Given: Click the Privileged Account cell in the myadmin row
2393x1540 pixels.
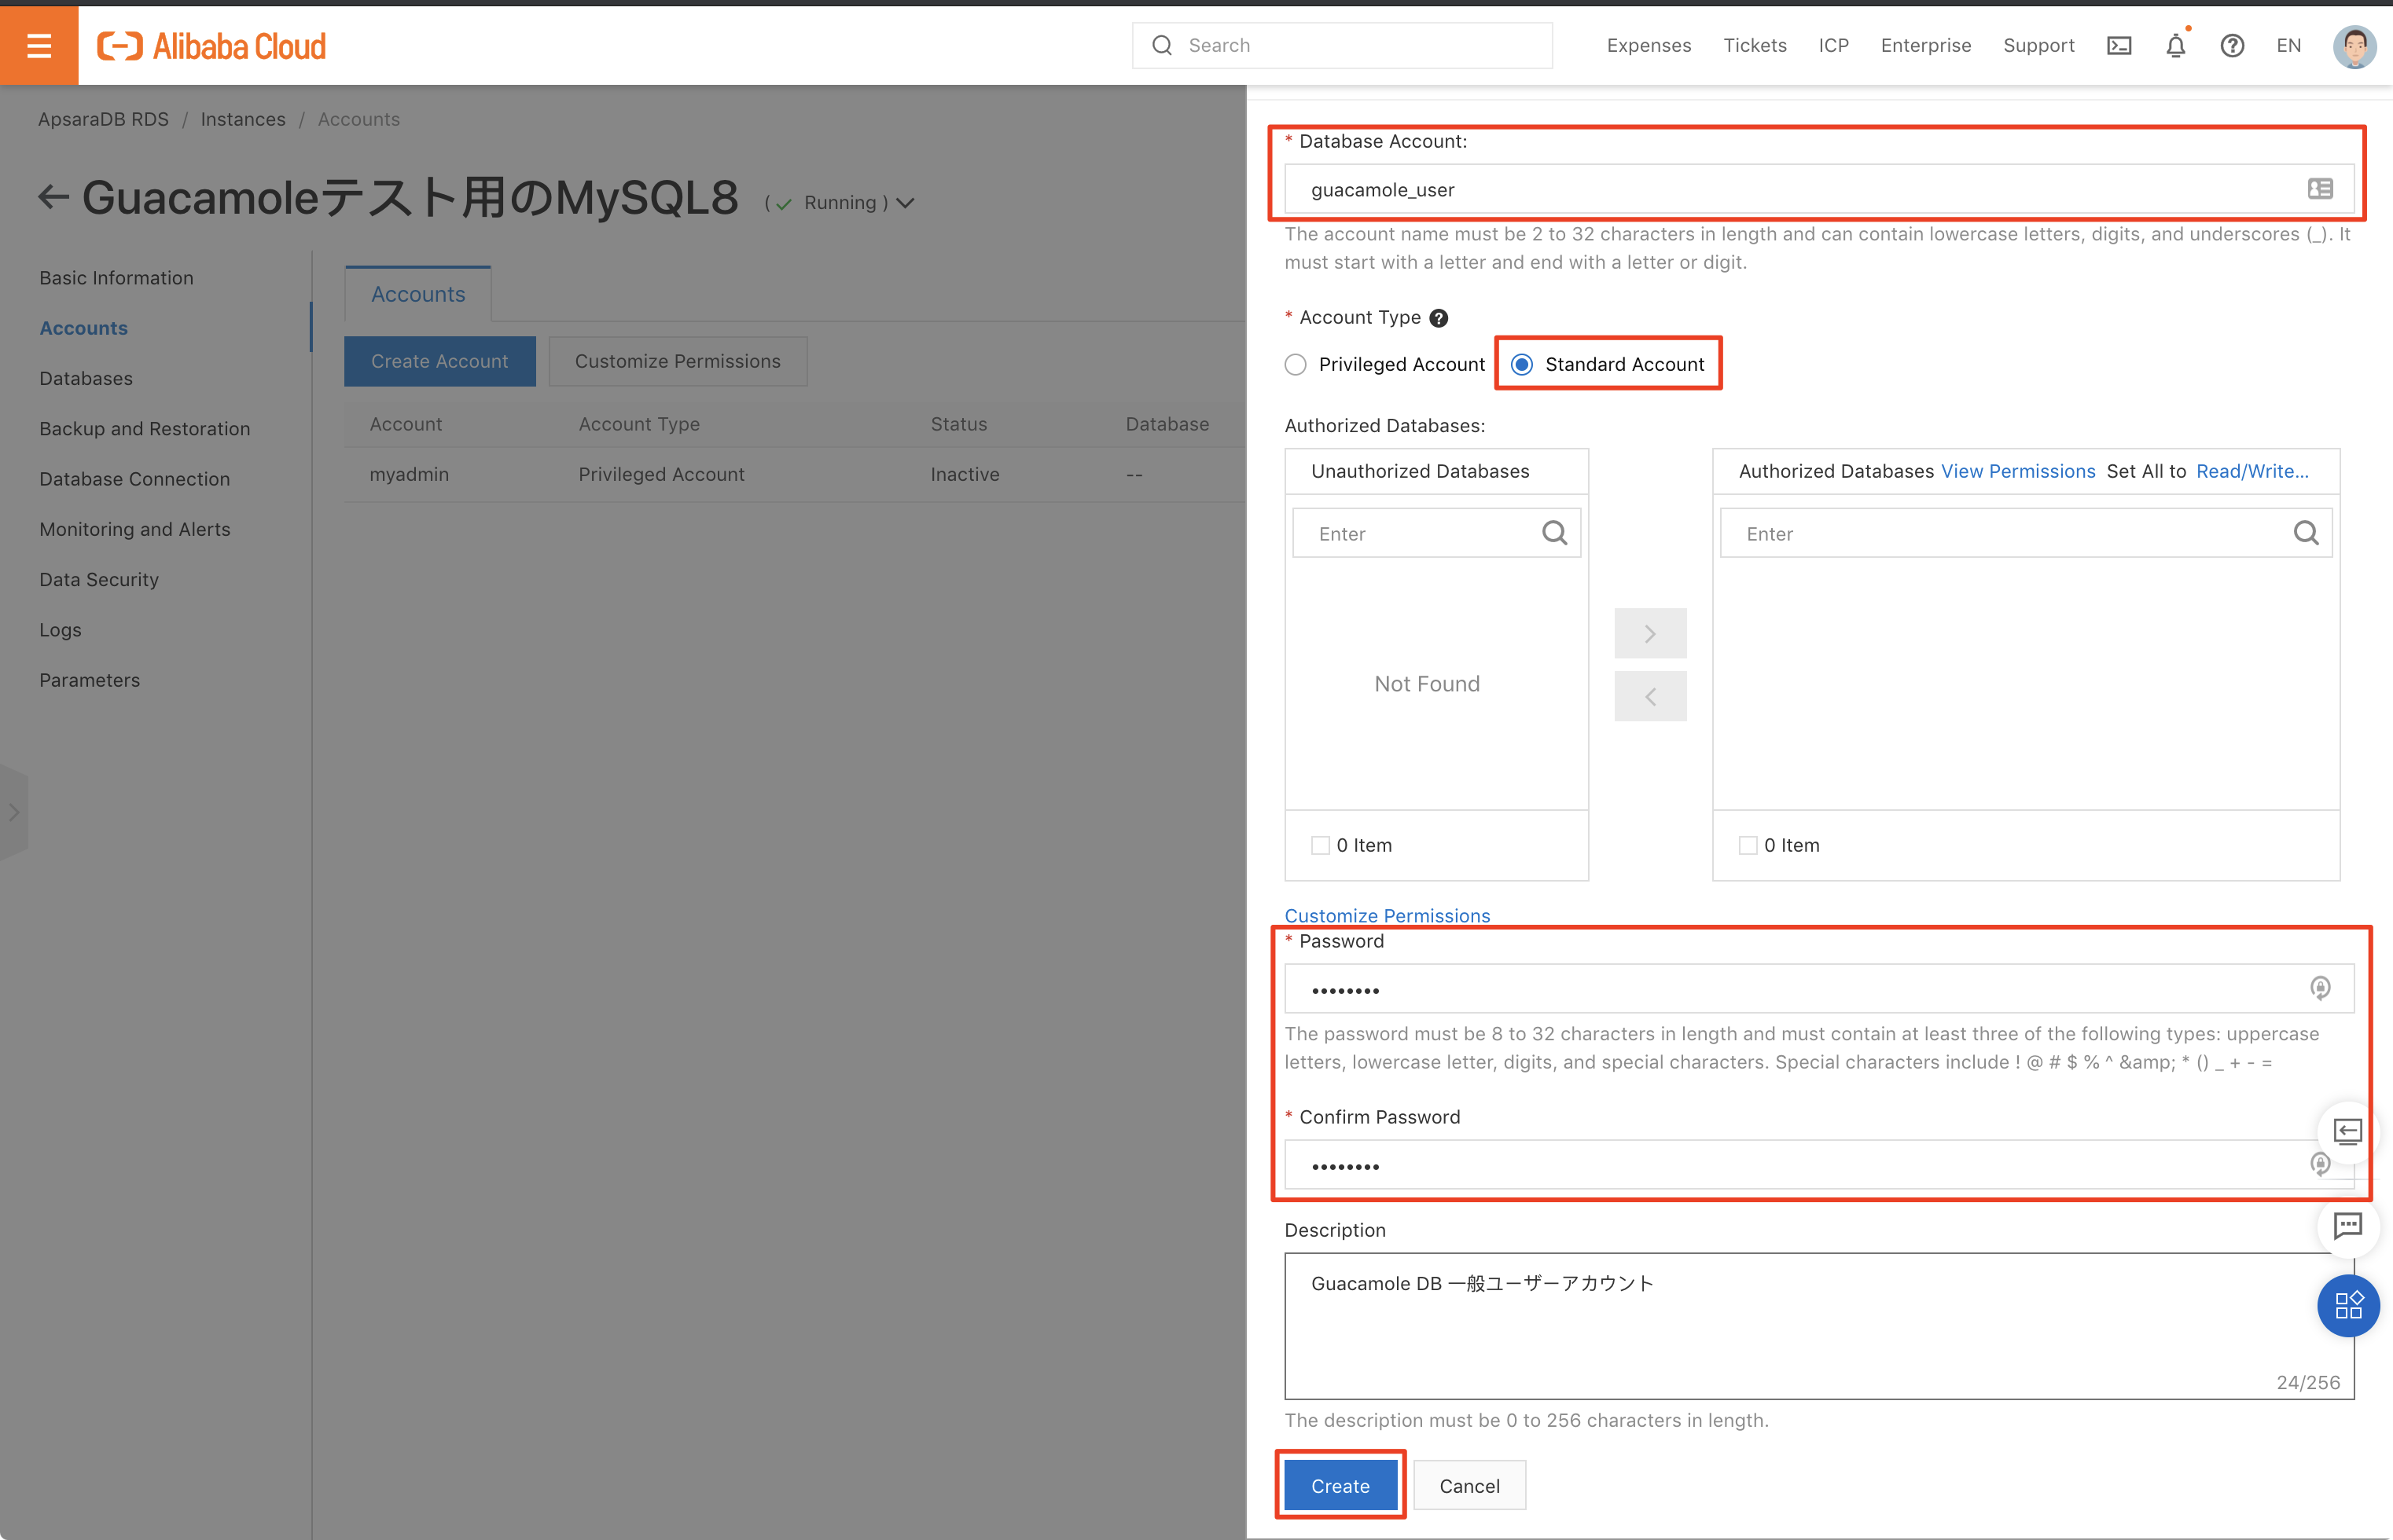Looking at the screenshot, I should [x=661, y=474].
